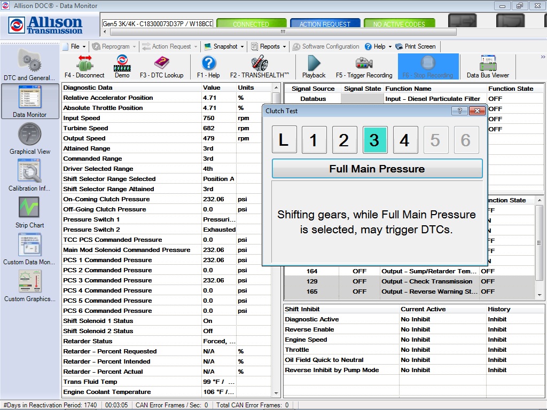Open F2 - TRANSHEALTH tool
Screen dimensions: 547x410
point(260,67)
